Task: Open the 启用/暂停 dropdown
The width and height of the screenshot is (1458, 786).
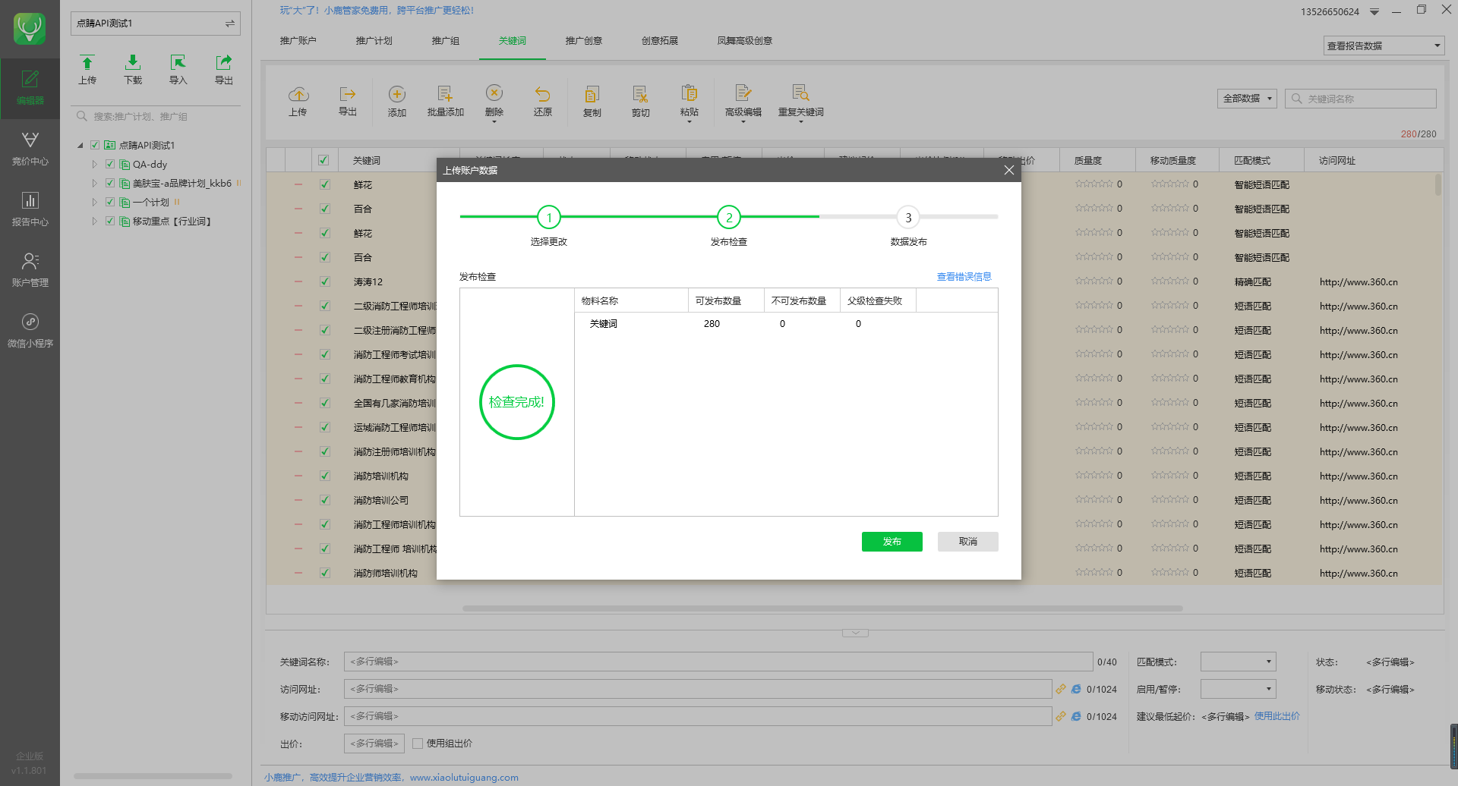Action: point(1238,689)
